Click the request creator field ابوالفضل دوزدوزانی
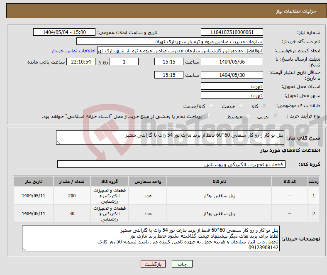 tap(180, 51)
